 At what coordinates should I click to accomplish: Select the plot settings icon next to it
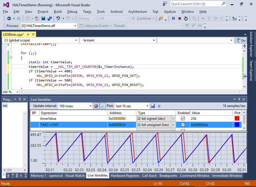tap(102, 106)
